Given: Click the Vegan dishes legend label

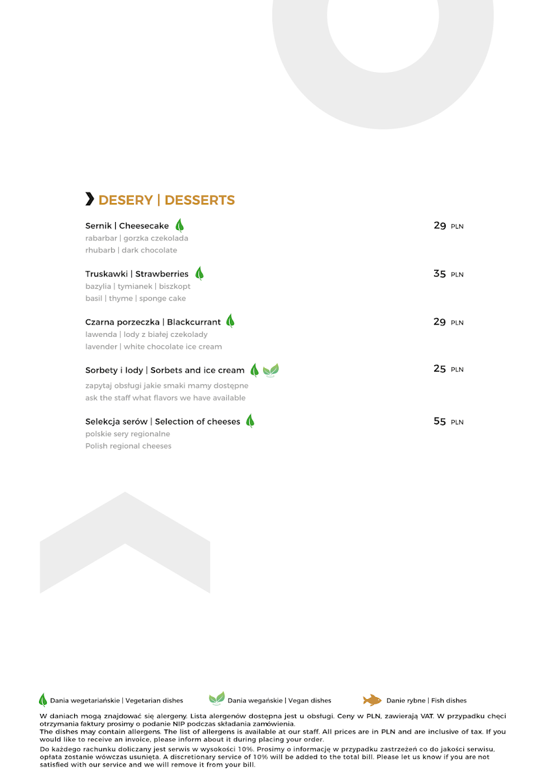Looking at the screenshot, I should coord(279,700).
